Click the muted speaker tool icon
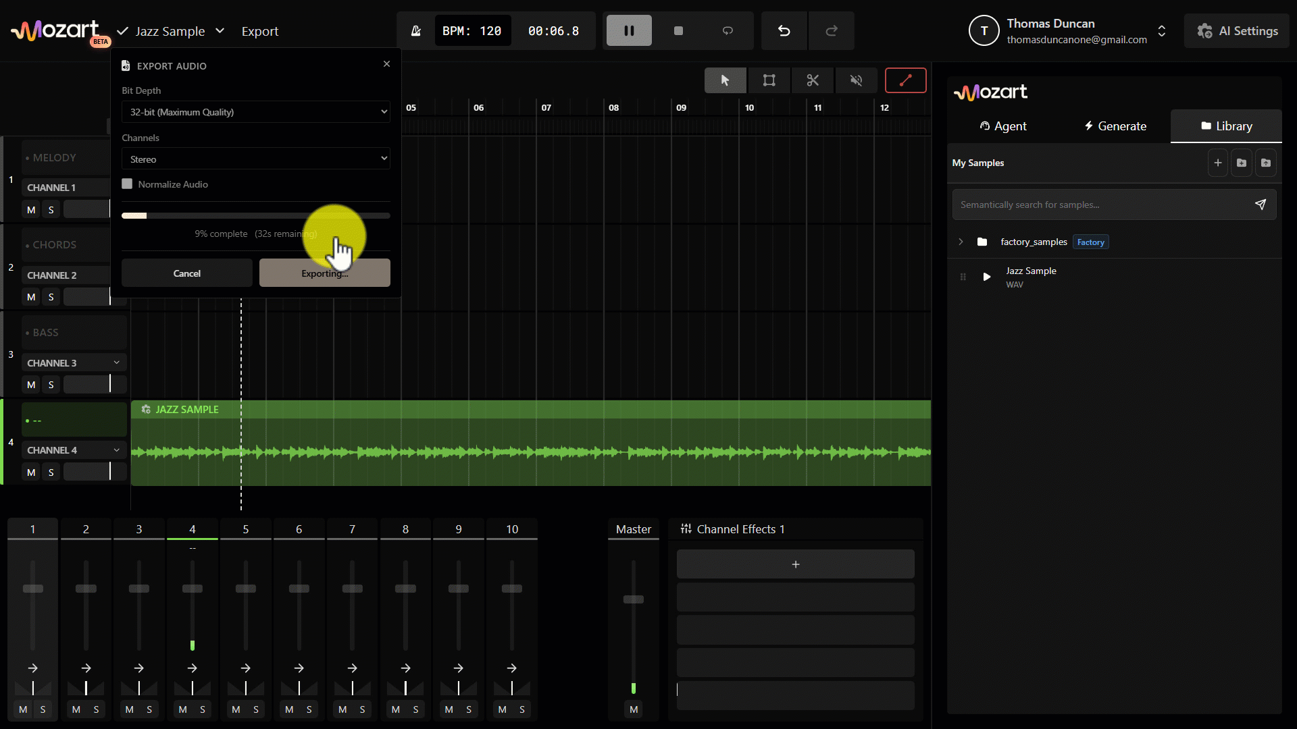 (x=856, y=80)
